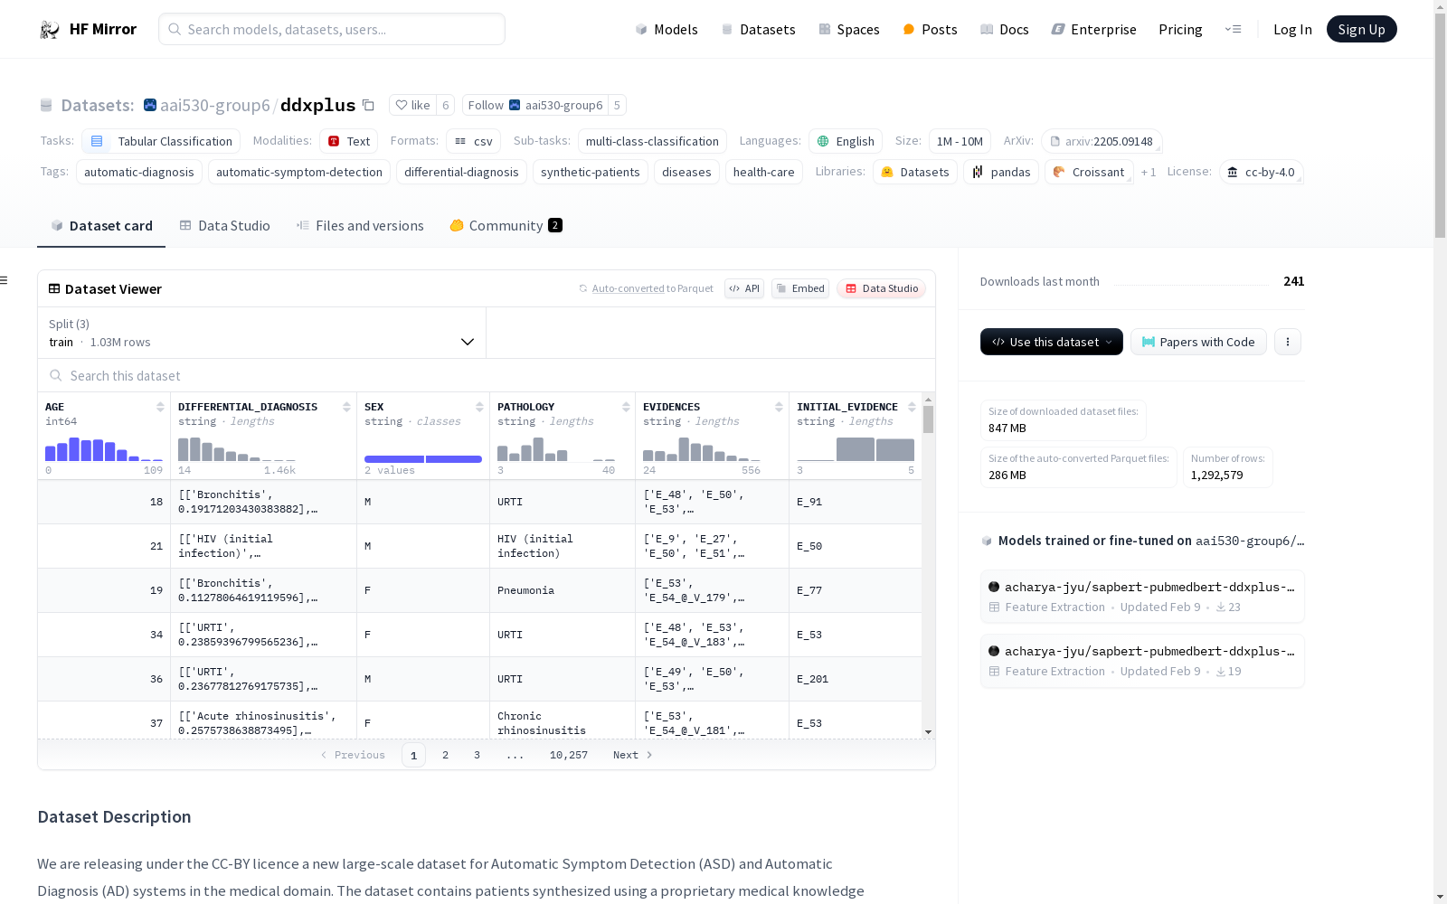Open the acharya-jyu model with 19 downloads
The height and width of the screenshot is (904, 1447).
click(1142, 660)
